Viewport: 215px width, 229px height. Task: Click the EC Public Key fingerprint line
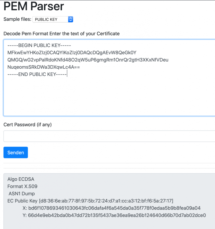(x=90, y=201)
